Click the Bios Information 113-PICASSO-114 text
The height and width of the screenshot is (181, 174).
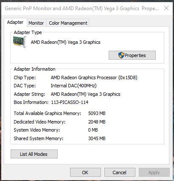point(70,102)
